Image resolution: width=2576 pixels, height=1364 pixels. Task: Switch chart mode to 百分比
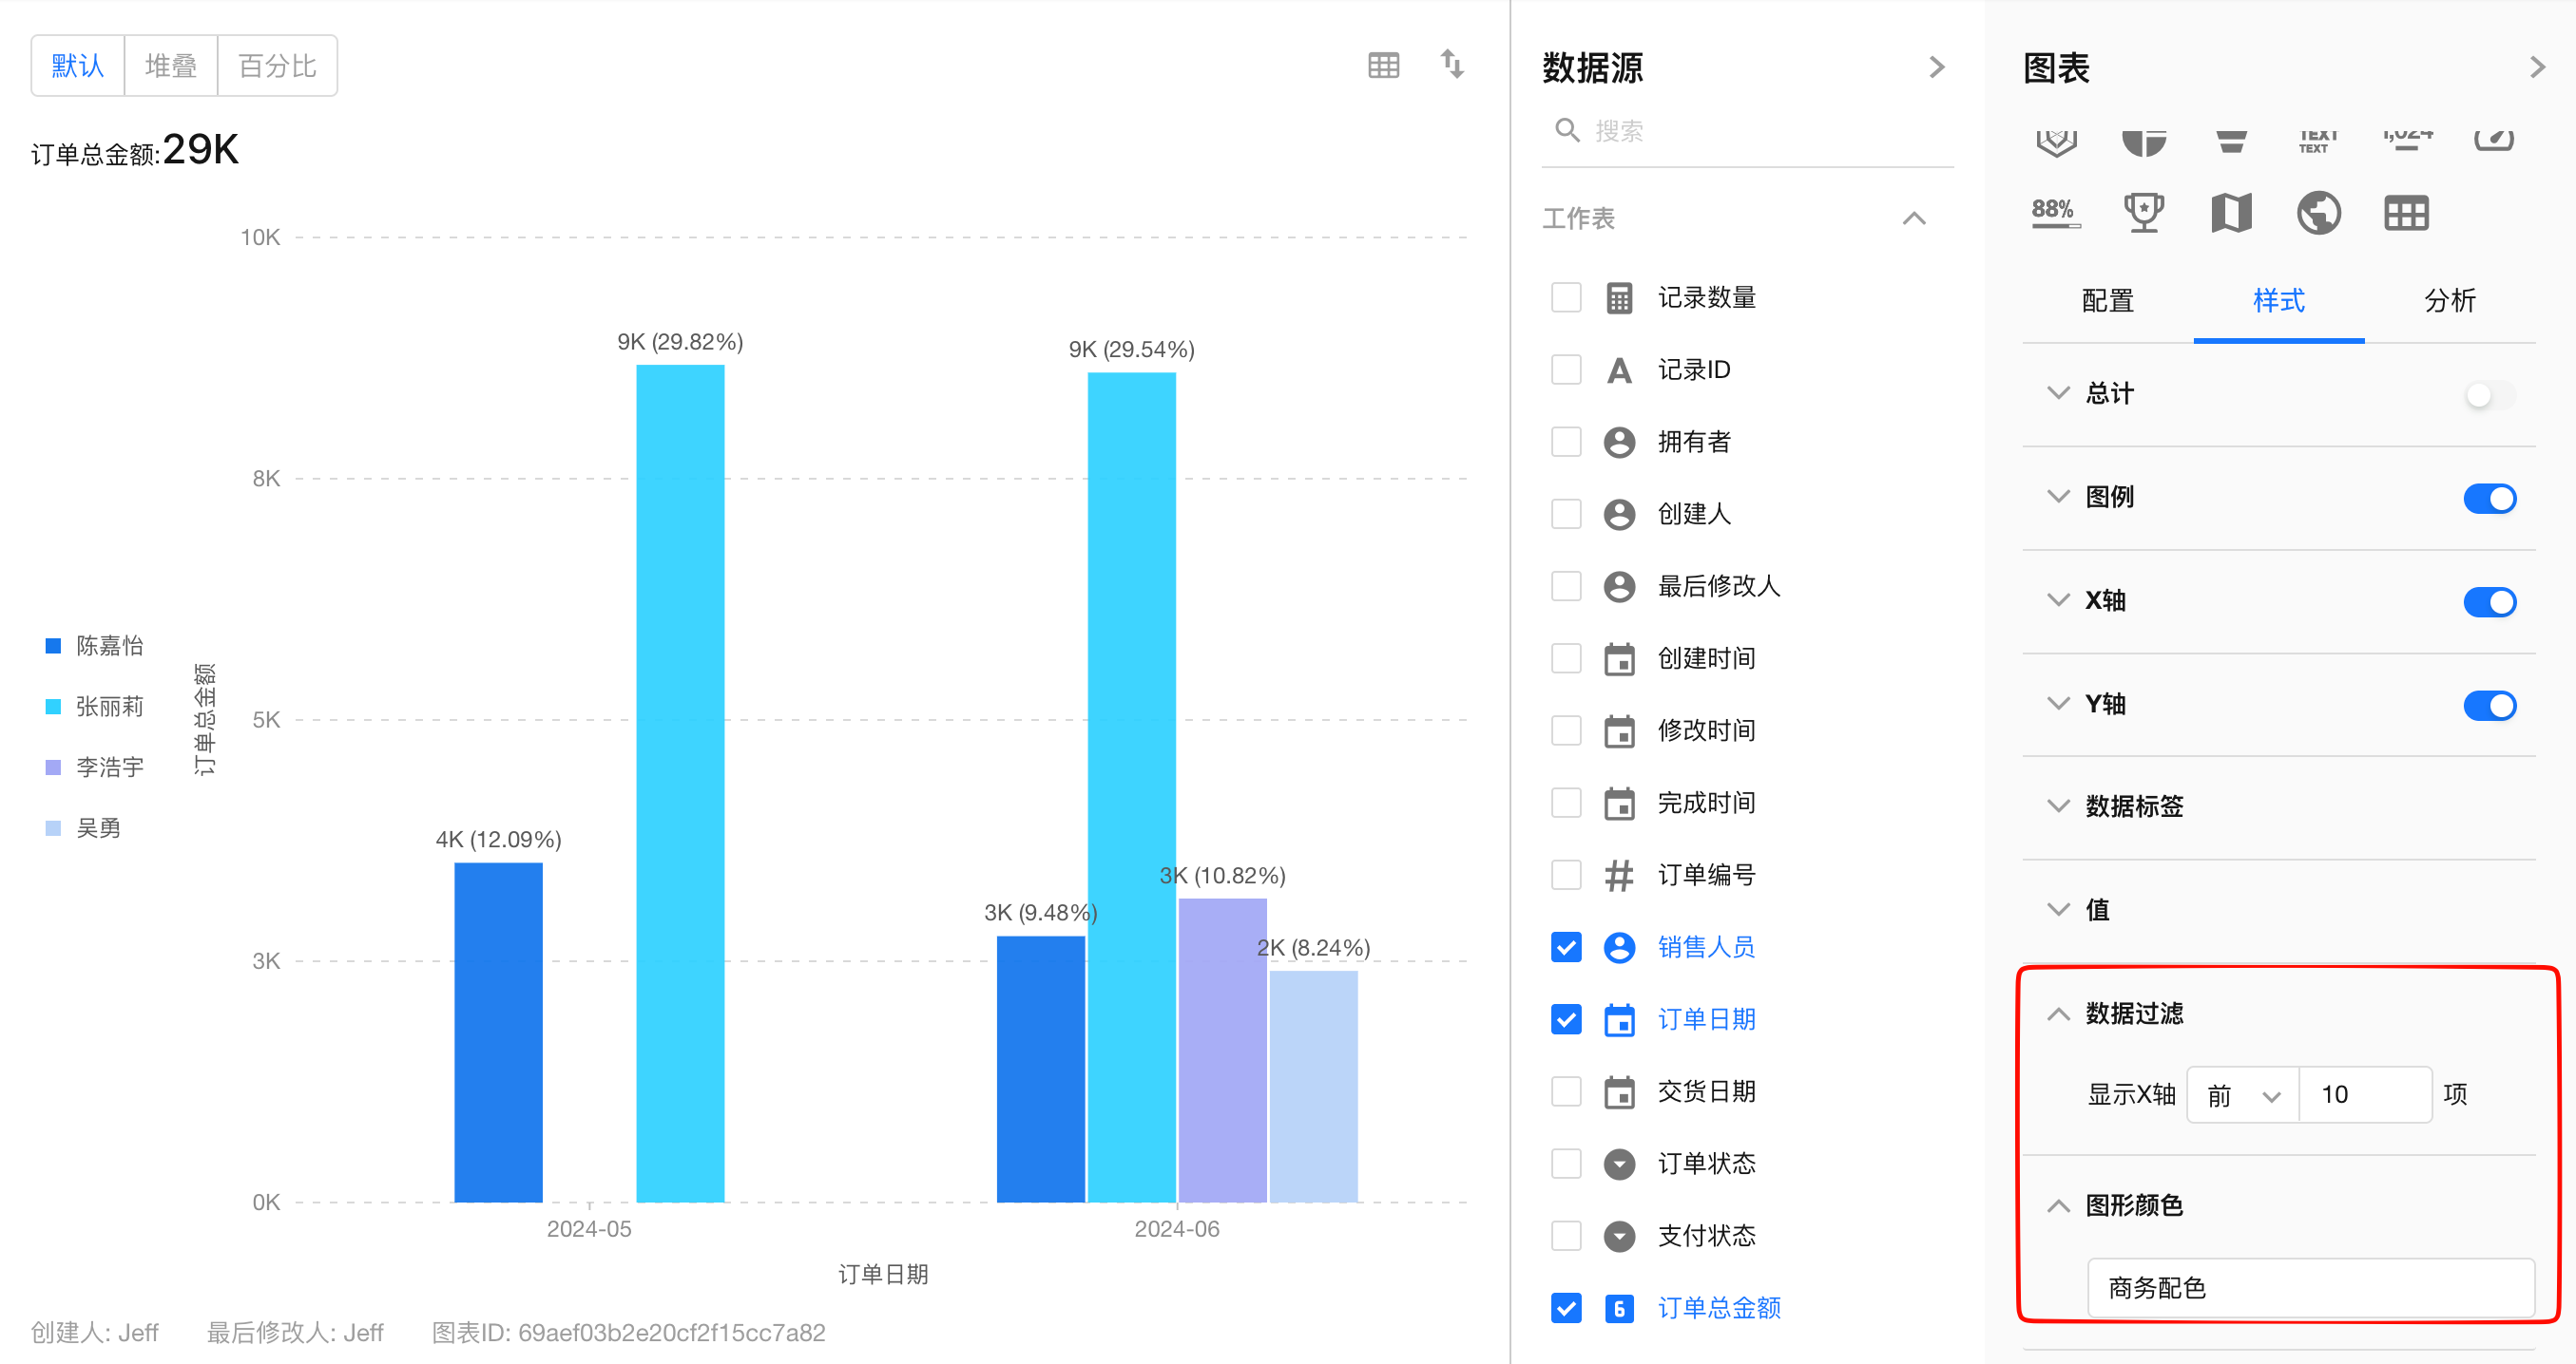[277, 66]
